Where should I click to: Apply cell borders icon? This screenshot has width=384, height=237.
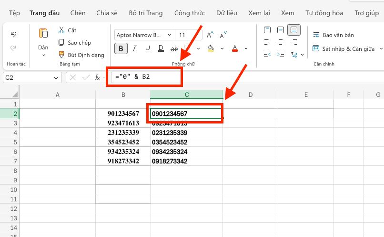click(187, 48)
